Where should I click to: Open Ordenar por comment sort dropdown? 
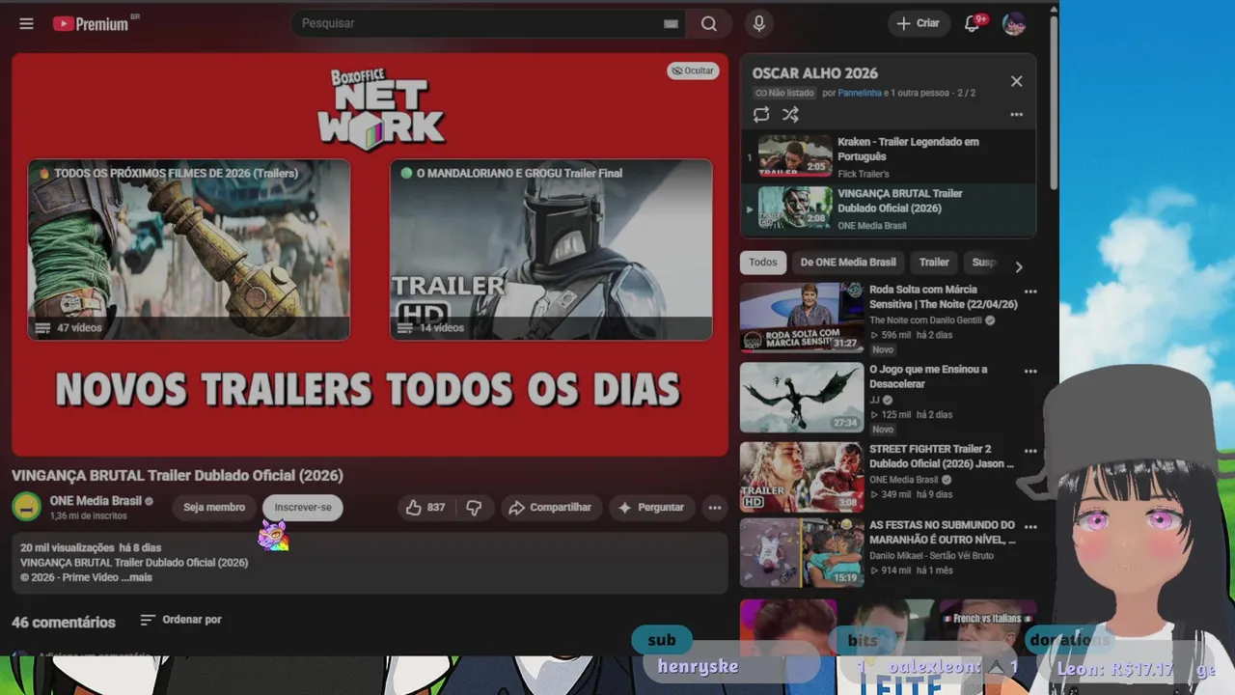coord(181,620)
